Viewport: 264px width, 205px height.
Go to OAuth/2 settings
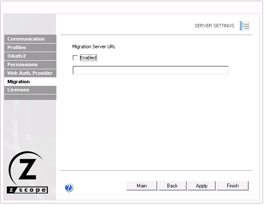[x=30, y=56]
